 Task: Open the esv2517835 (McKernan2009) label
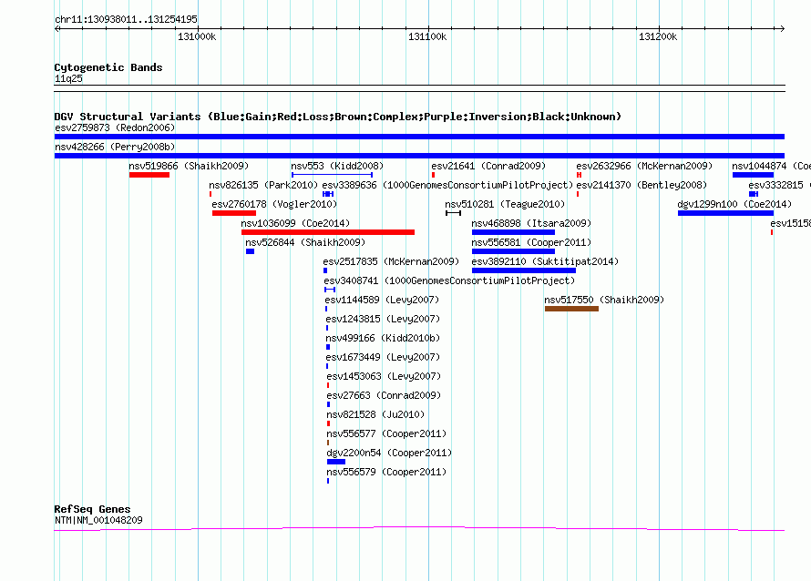[x=391, y=261]
